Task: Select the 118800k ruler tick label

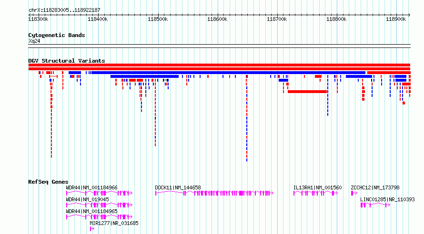Action: 336,19
